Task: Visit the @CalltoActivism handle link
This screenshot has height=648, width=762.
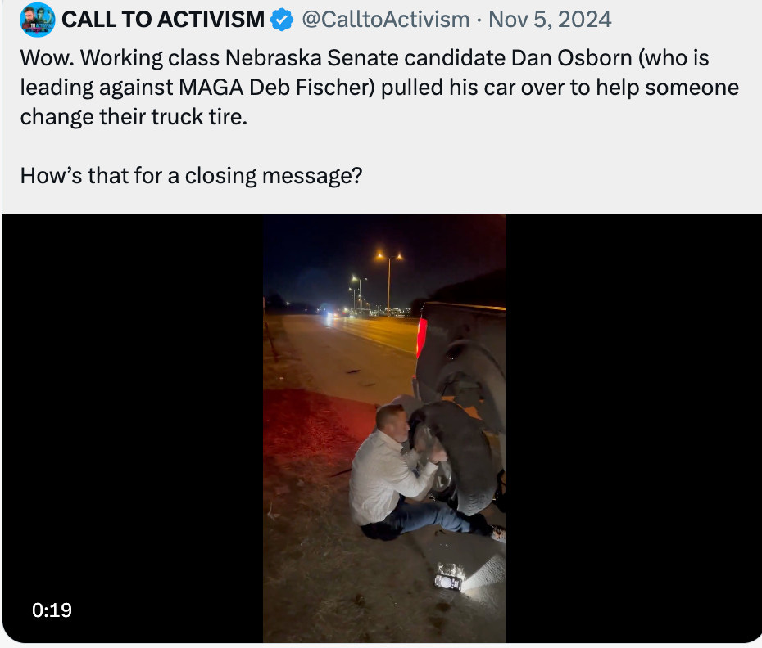Action: click(x=385, y=20)
